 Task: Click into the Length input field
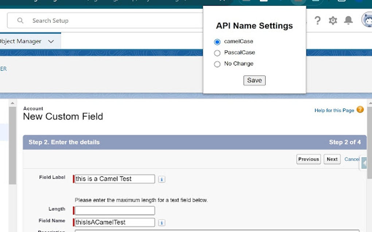pyautogui.click(x=115, y=211)
